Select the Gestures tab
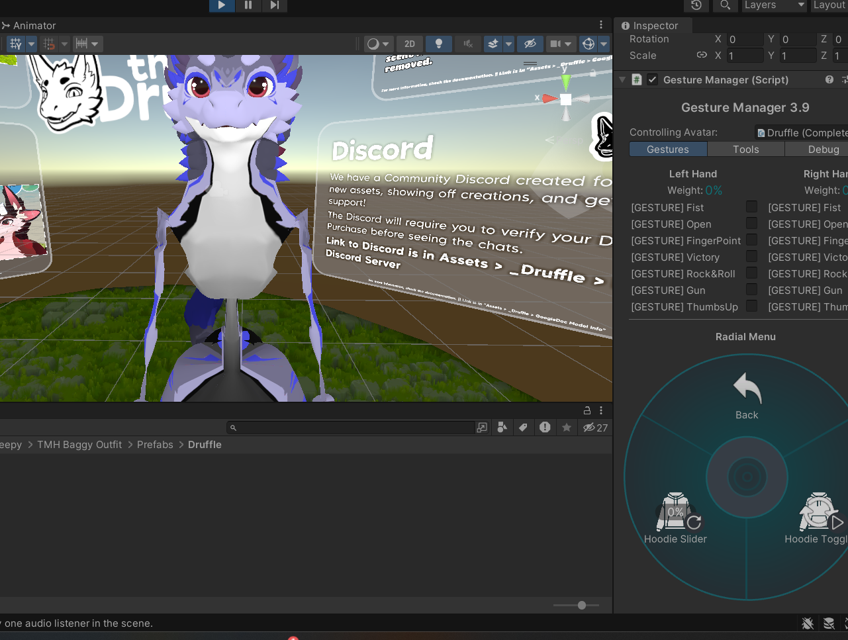The image size is (848, 640). 668,150
